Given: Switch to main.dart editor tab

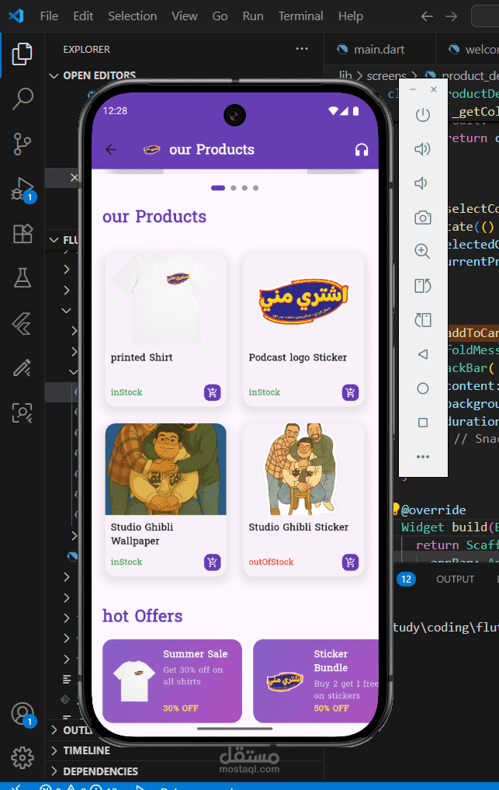Looking at the screenshot, I should tap(379, 50).
